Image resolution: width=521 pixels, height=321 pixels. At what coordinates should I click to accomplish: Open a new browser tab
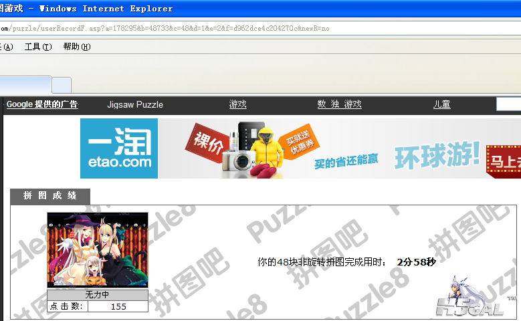click(x=62, y=85)
